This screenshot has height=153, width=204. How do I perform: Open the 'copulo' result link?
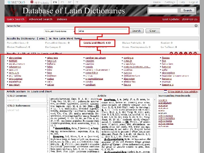point(89,67)
